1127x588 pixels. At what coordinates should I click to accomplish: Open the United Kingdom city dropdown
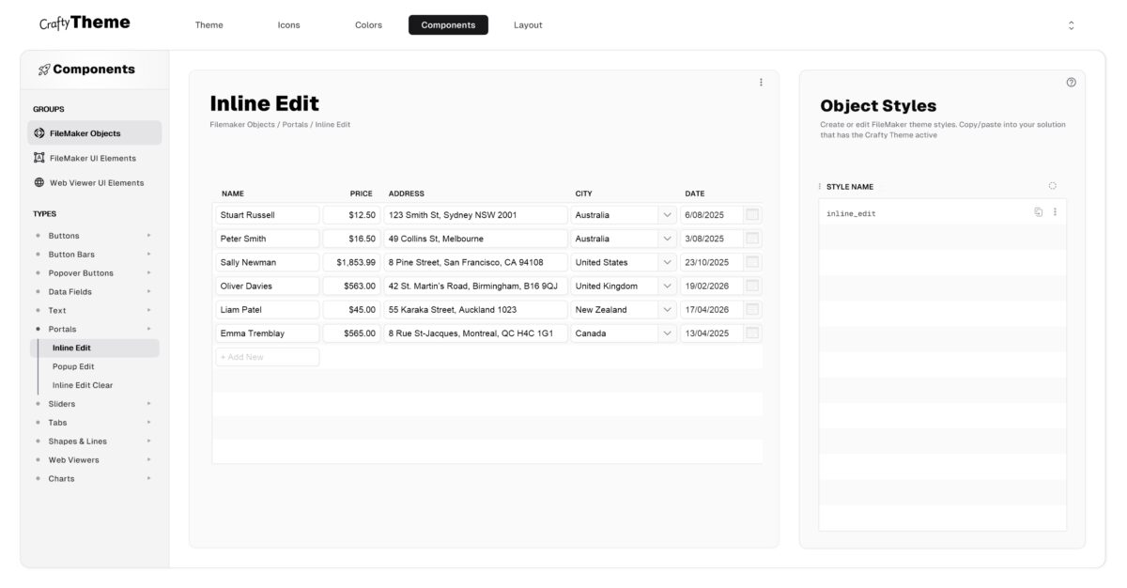click(x=668, y=286)
